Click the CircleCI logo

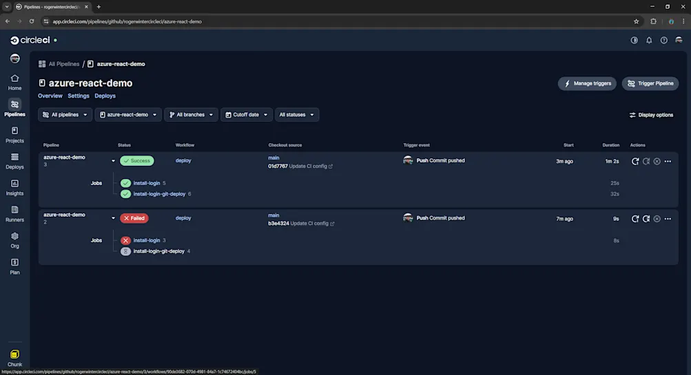coord(30,40)
